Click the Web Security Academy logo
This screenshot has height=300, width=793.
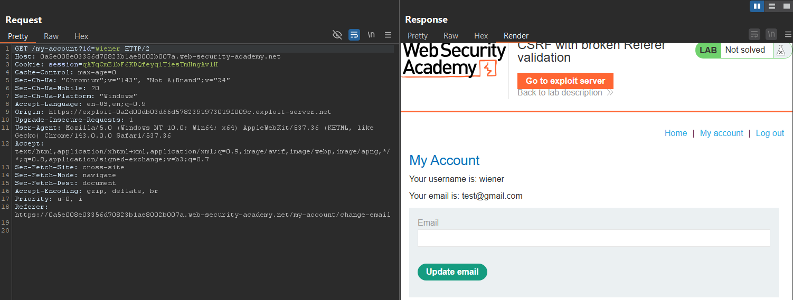(454, 60)
